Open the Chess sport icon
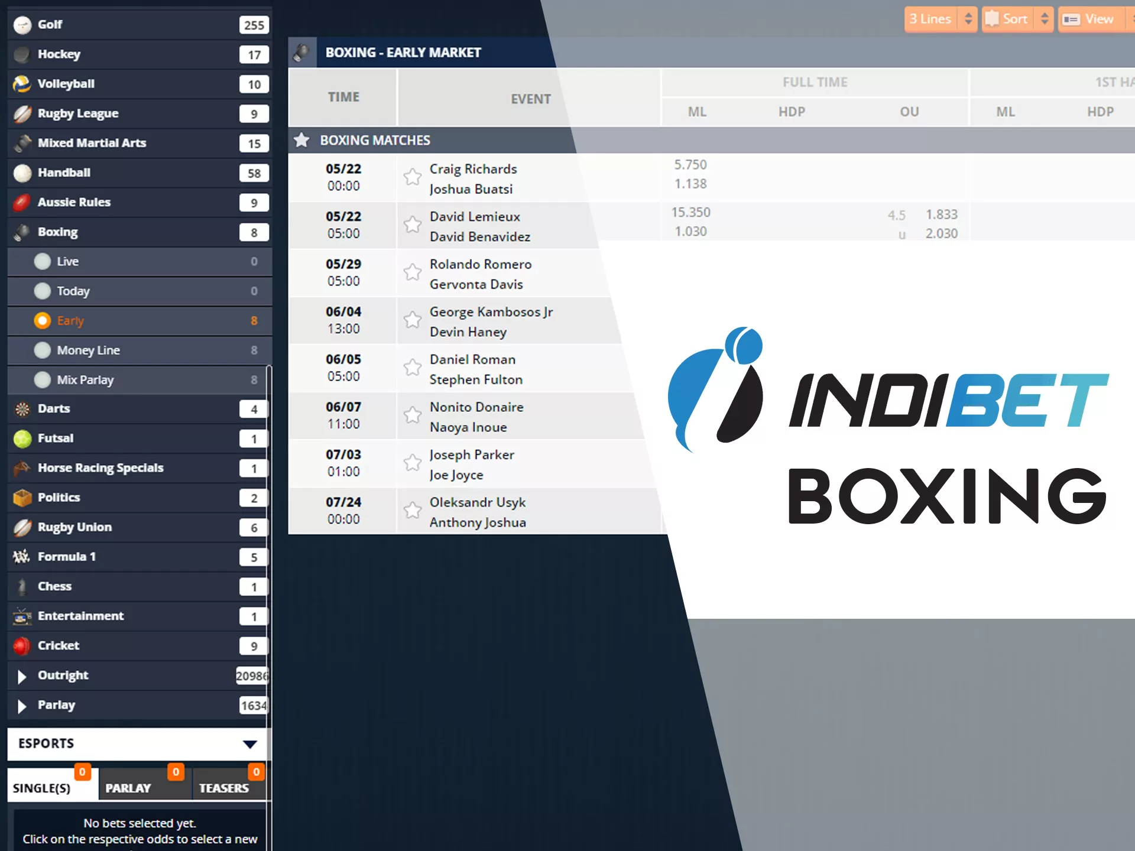This screenshot has height=851, width=1135. coord(22,586)
